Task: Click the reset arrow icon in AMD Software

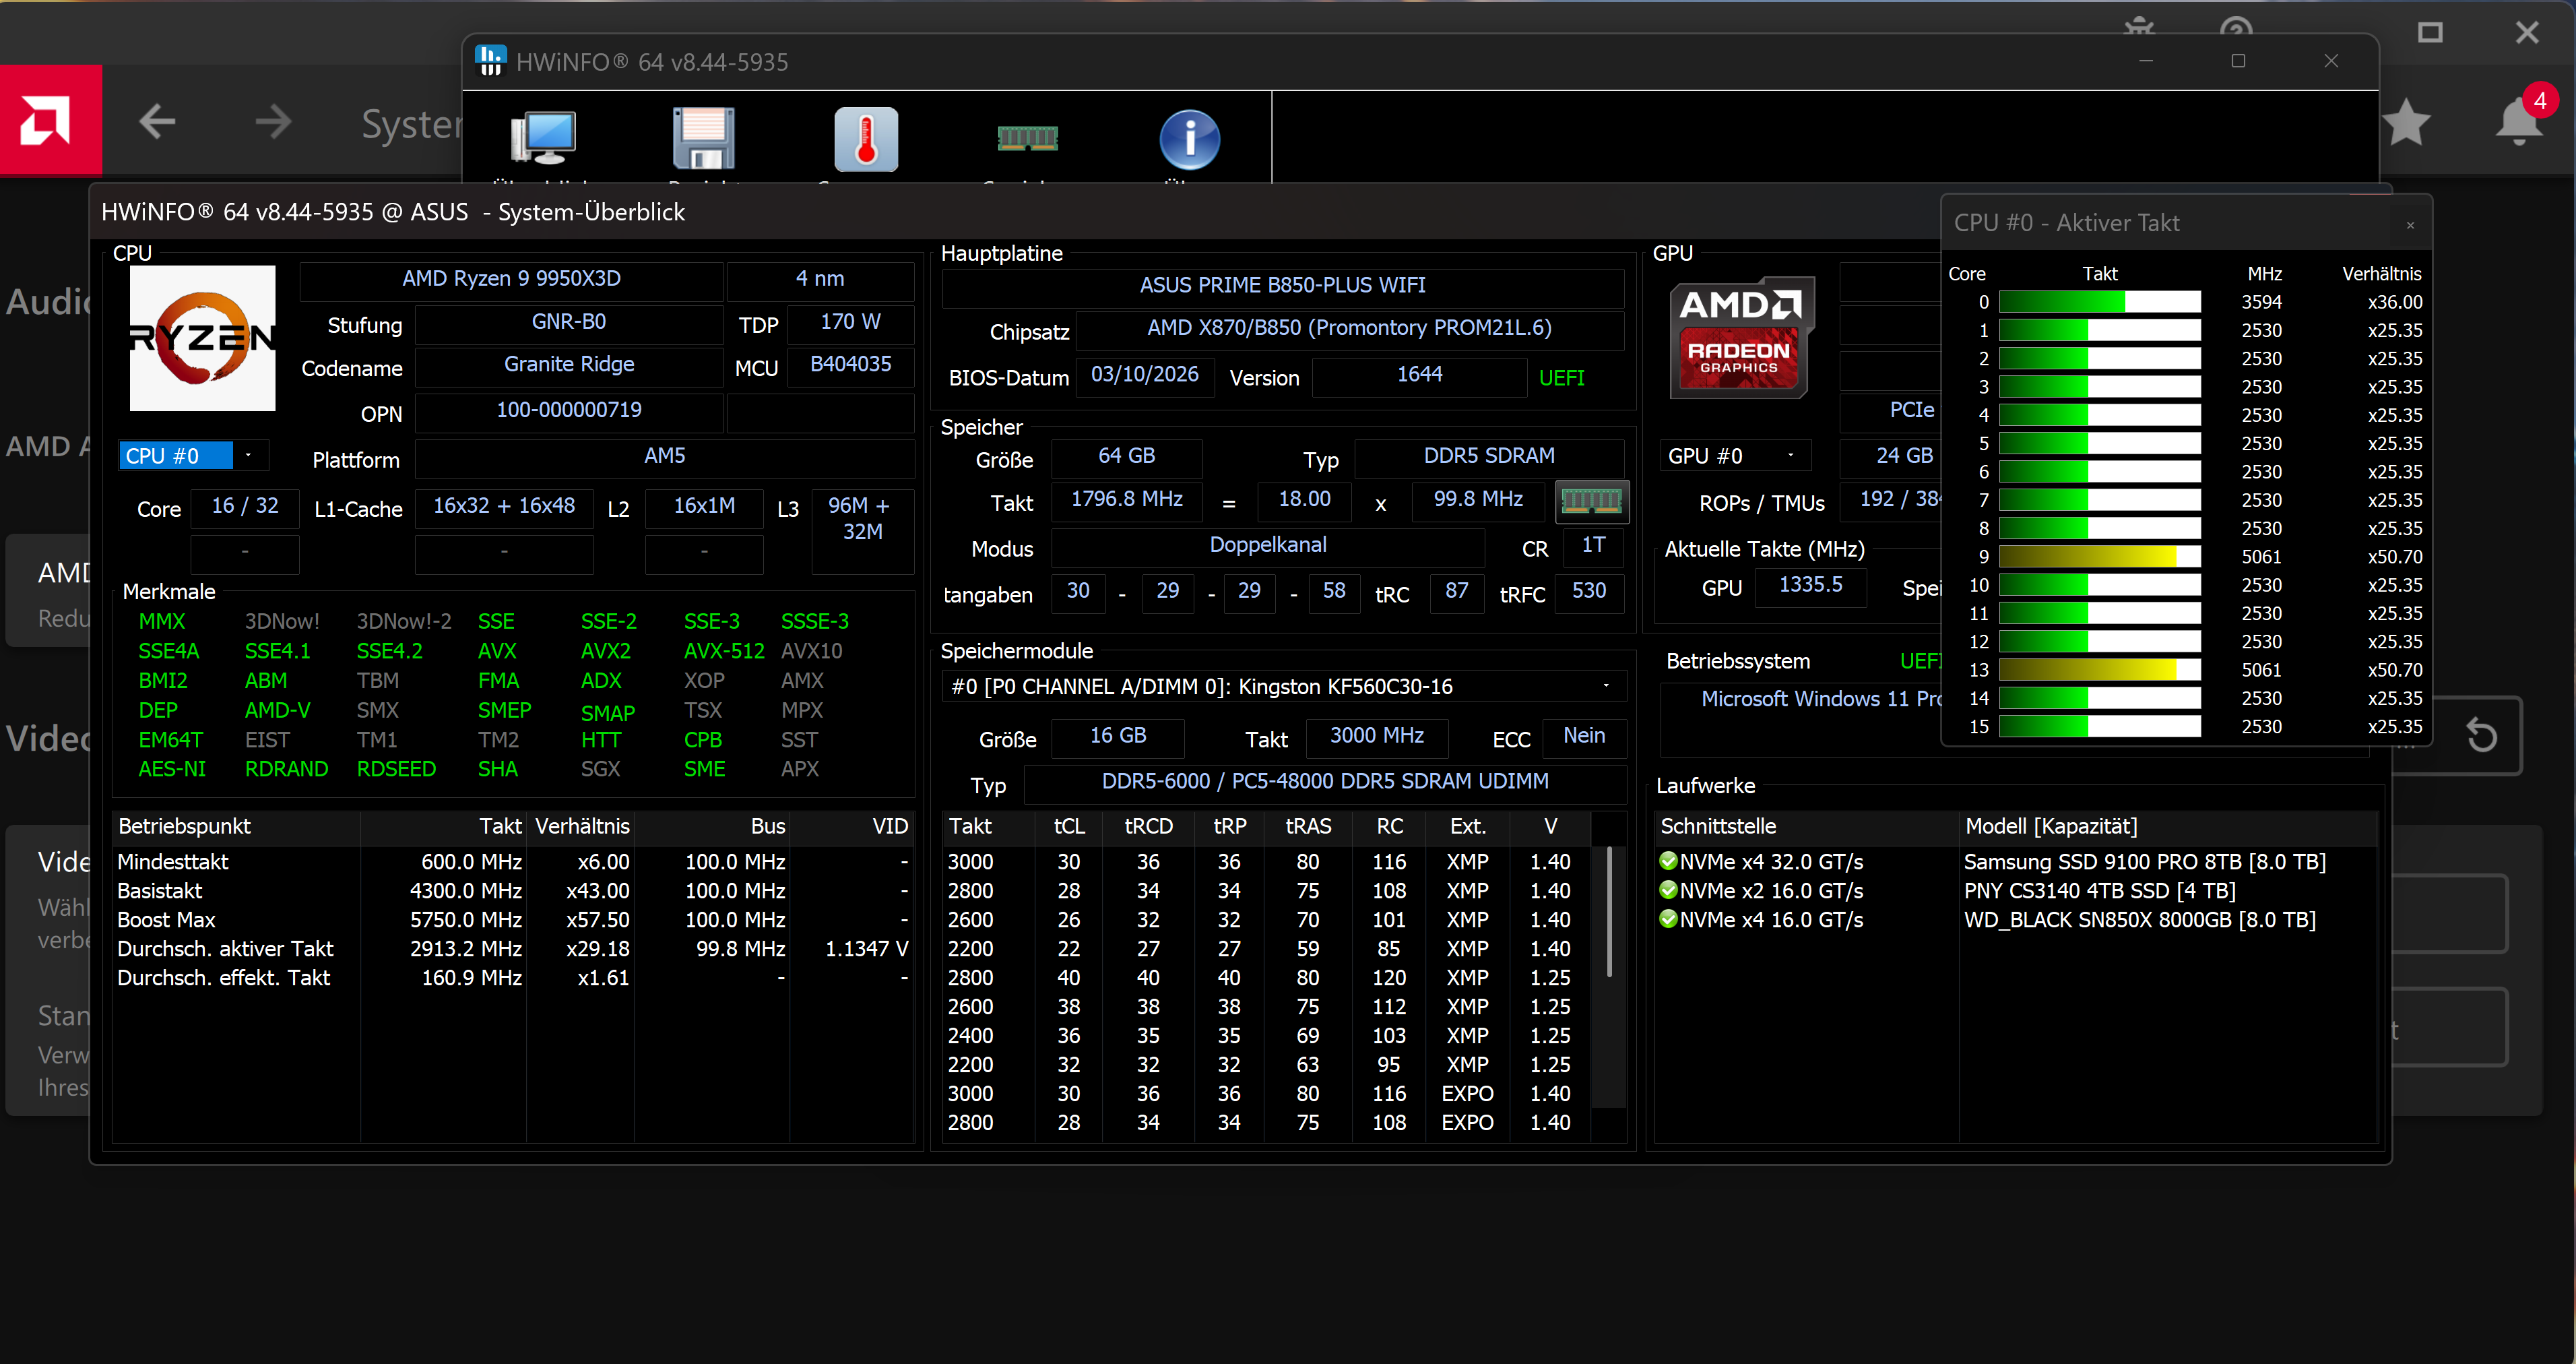Action: (2482, 735)
